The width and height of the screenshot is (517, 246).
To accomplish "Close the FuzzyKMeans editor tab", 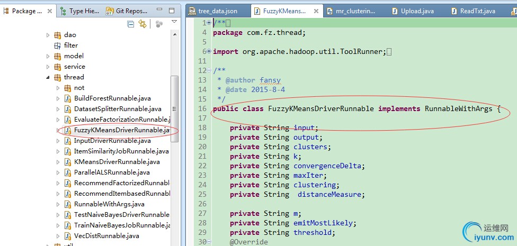I will (316, 11).
